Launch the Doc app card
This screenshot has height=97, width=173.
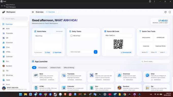click(x=101, y=88)
